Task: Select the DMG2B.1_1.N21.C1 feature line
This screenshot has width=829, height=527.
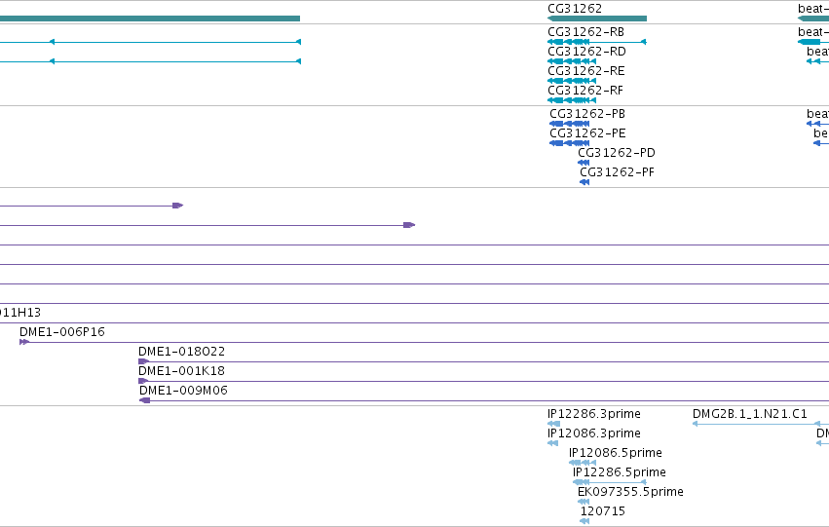Action: (x=761, y=424)
